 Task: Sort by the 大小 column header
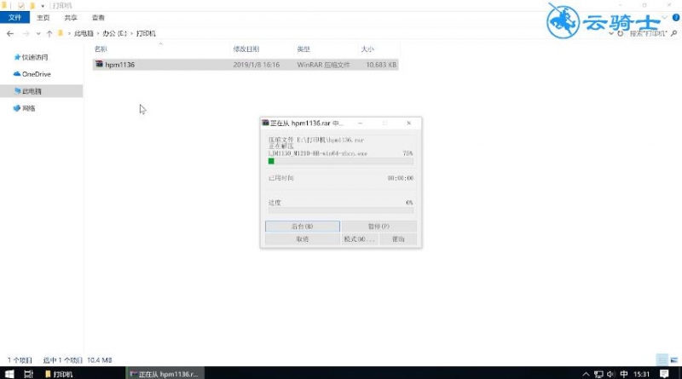pos(367,49)
